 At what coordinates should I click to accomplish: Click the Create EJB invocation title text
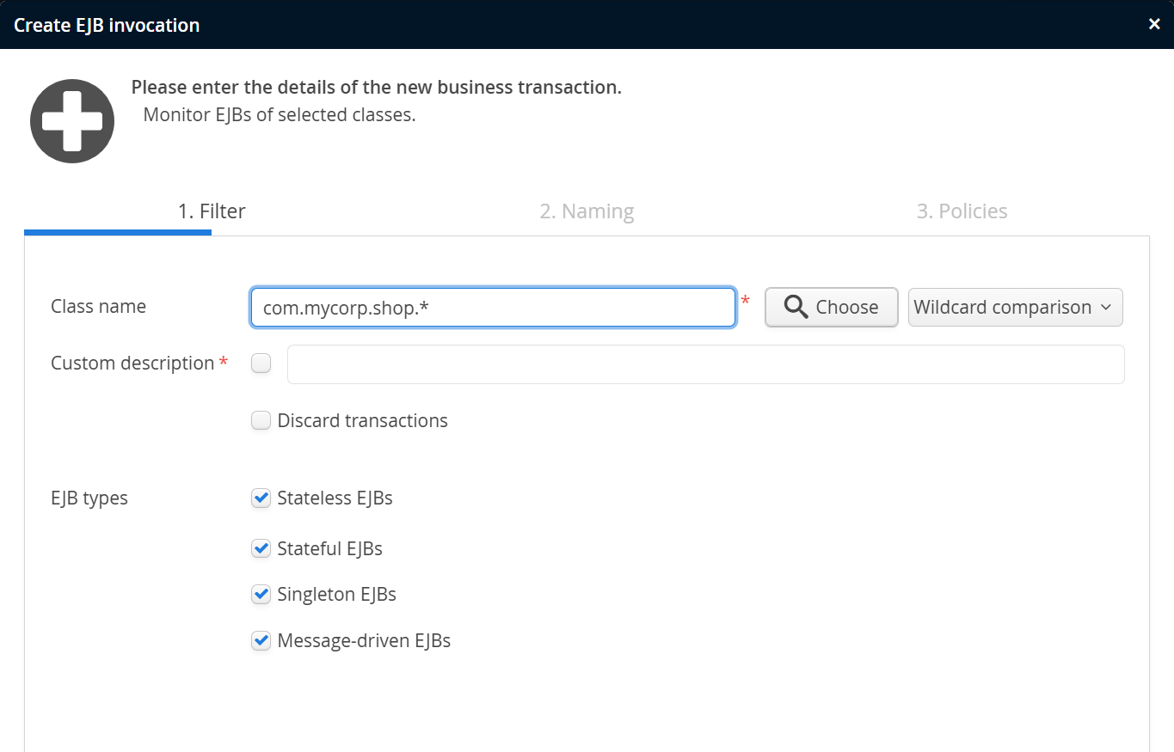coord(107,25)
